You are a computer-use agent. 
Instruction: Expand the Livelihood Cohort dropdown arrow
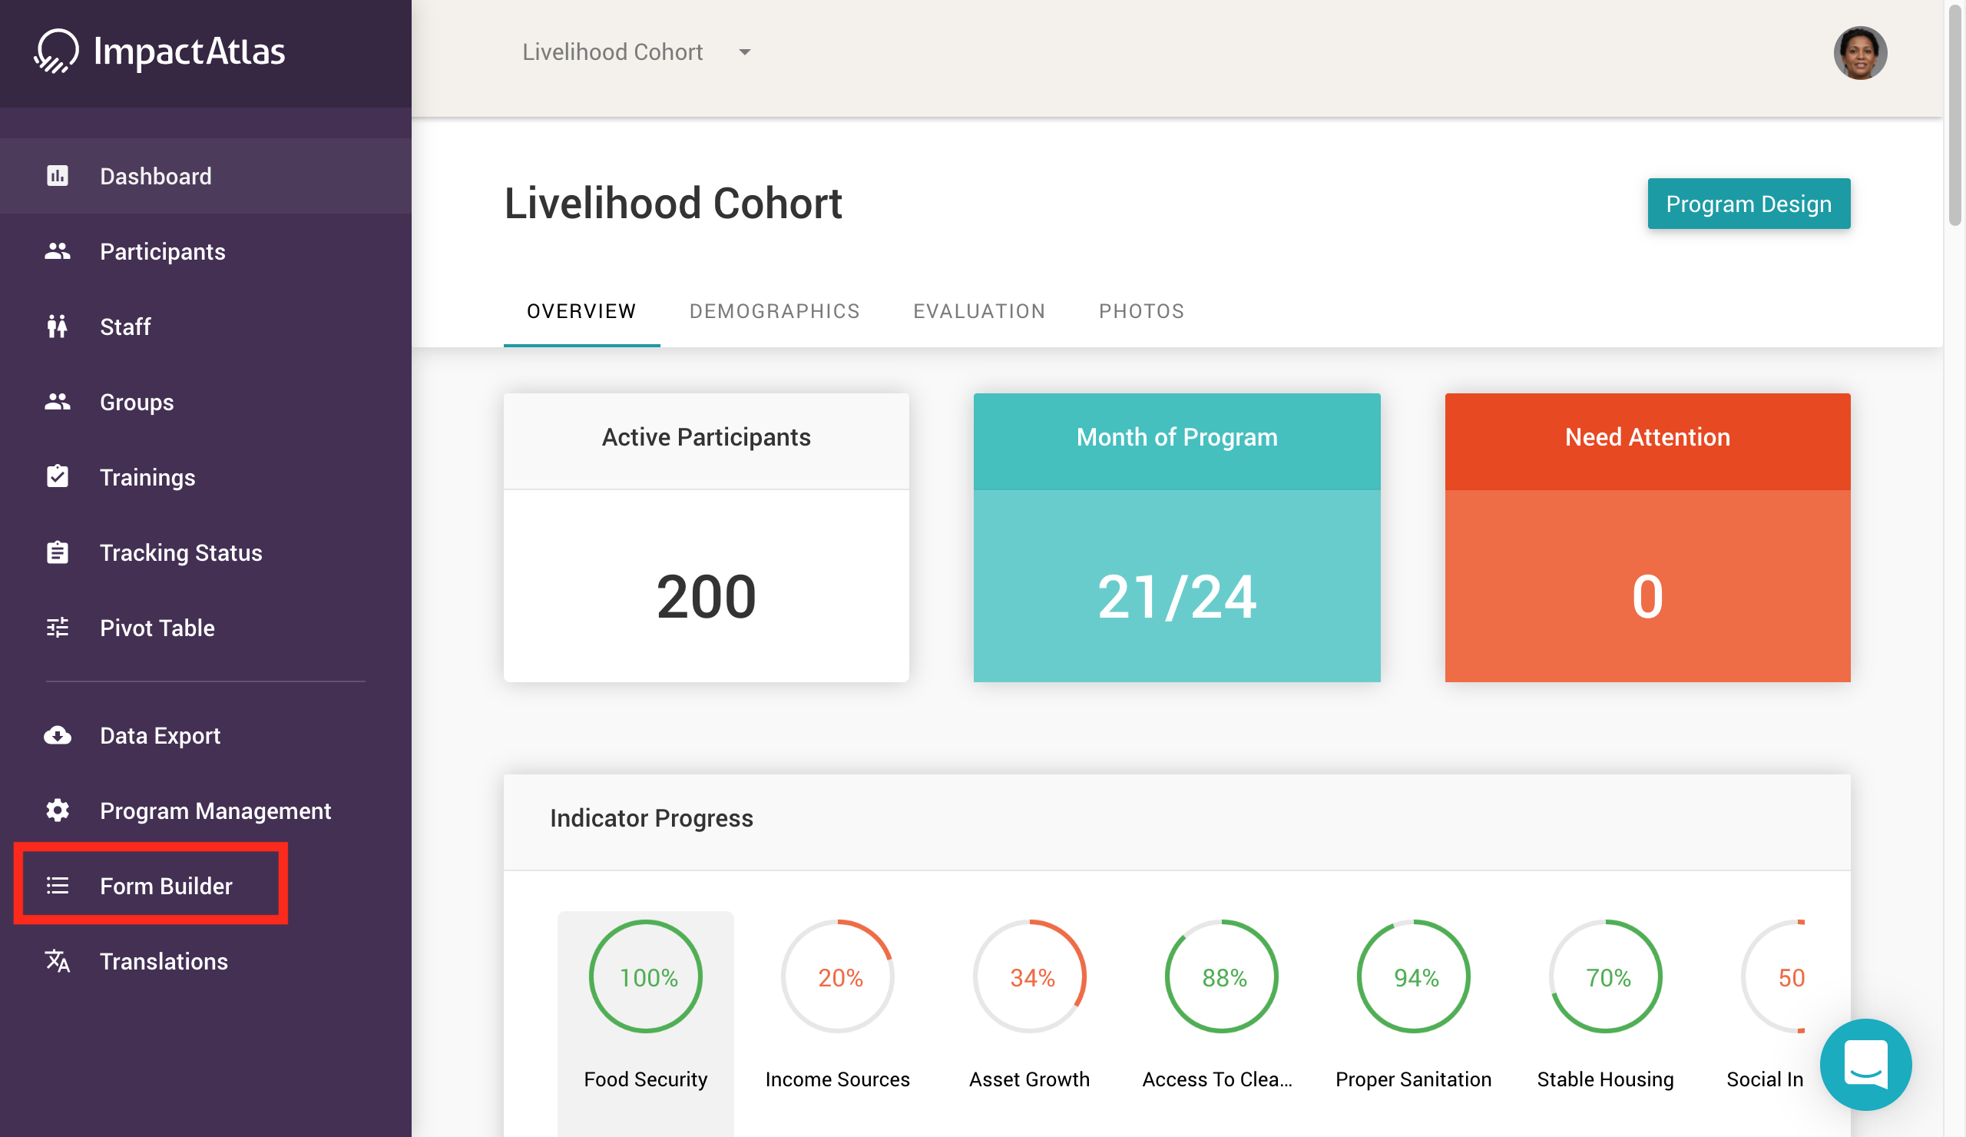(744, 52)
